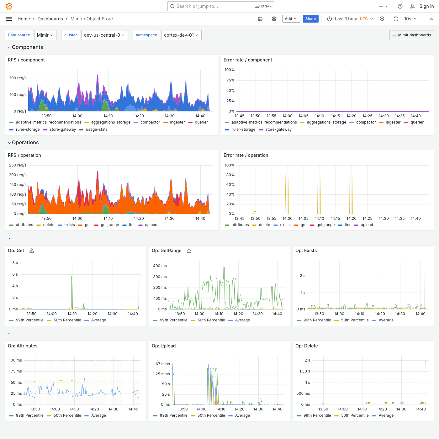439x439 pixels.
Task: Click the Grafana logo icon
Action: pos(9,6)
